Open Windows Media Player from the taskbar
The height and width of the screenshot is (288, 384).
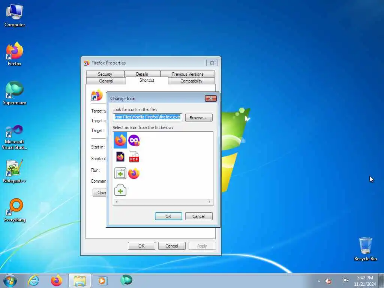tap(102, 280)
